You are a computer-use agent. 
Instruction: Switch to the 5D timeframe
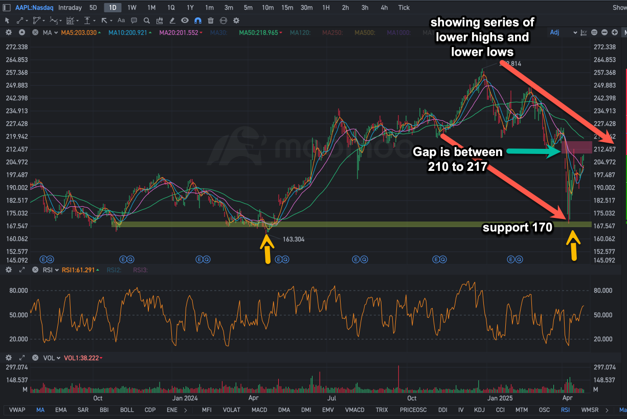pyautogui.click(x=93, y=8)
